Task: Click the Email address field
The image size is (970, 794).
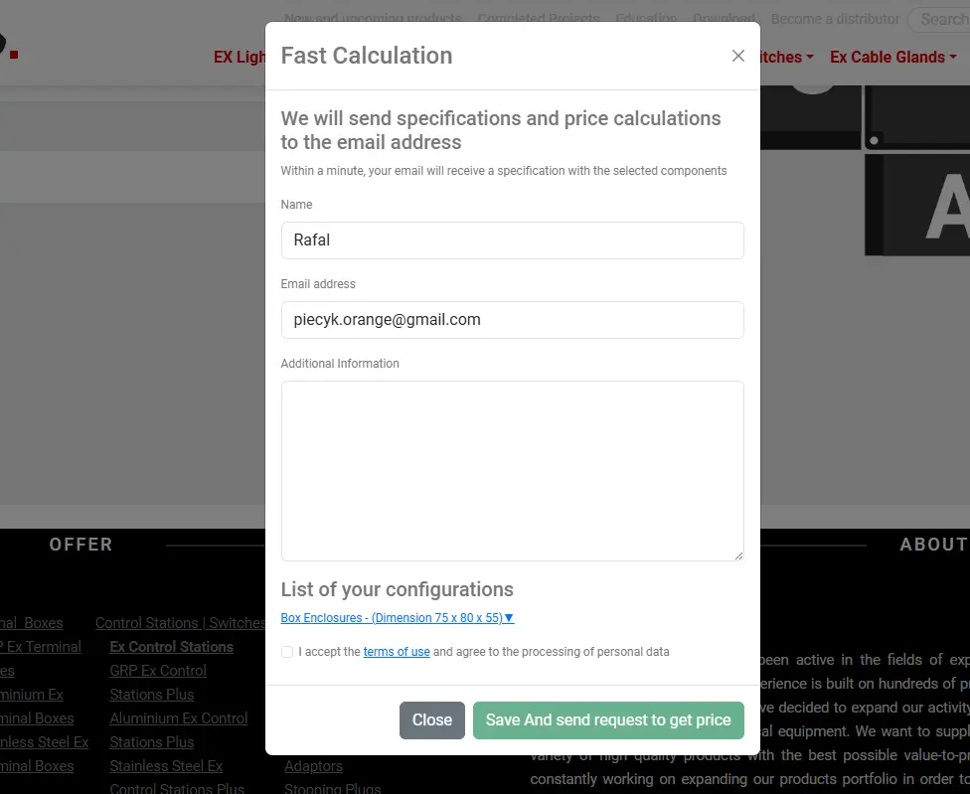Action: tap(512, 320)
